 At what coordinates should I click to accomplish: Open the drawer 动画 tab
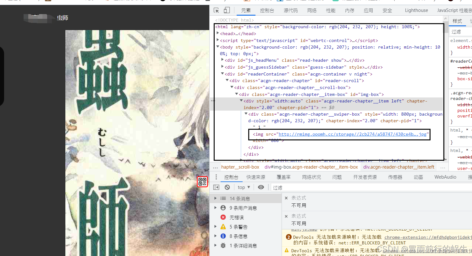tap(418, 177)
